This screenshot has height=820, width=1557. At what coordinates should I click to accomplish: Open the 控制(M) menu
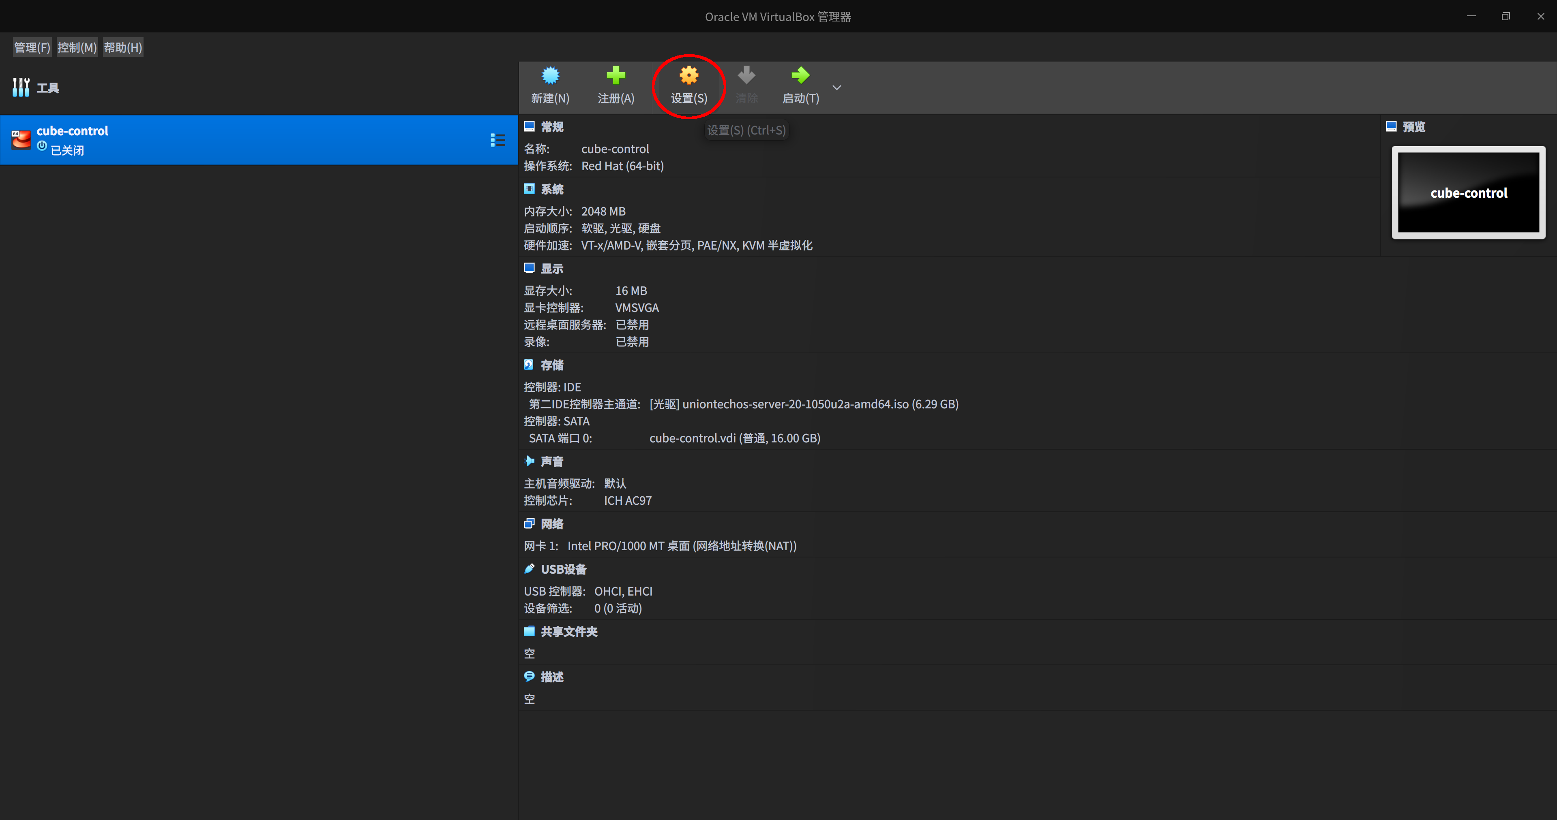tap(77, 47)
